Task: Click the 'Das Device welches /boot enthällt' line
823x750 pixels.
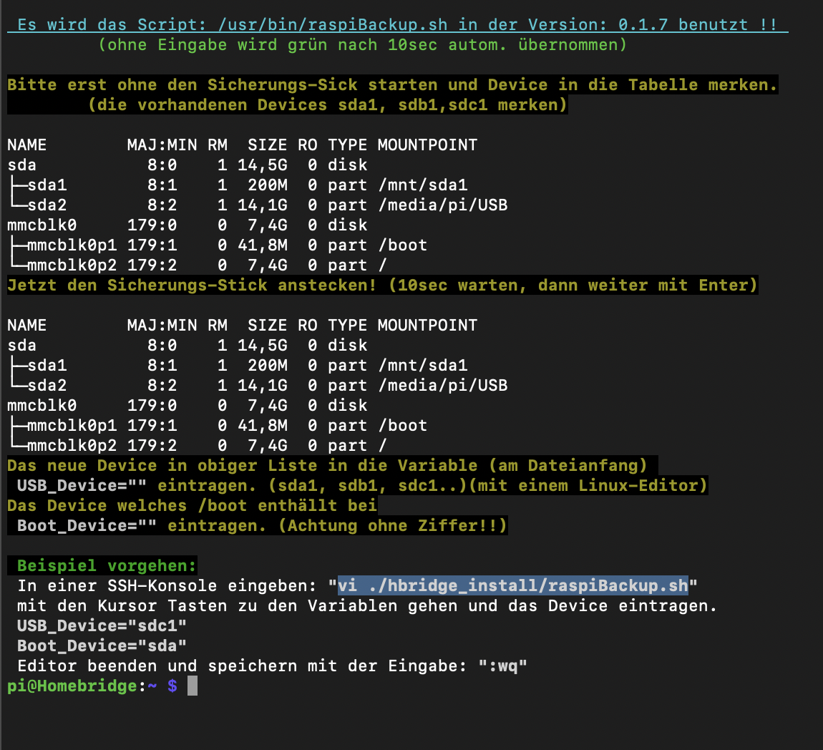Action: (x=192, y=505)
